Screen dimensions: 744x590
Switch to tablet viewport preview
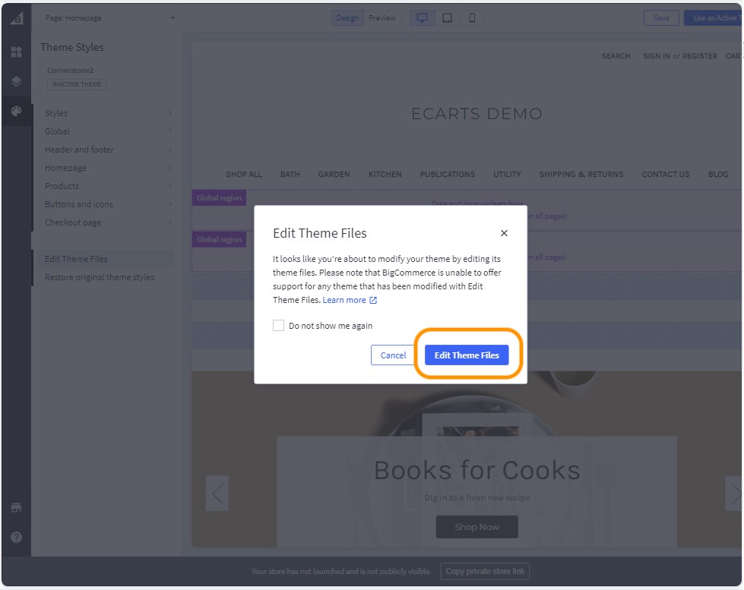[x=446, y=17]
